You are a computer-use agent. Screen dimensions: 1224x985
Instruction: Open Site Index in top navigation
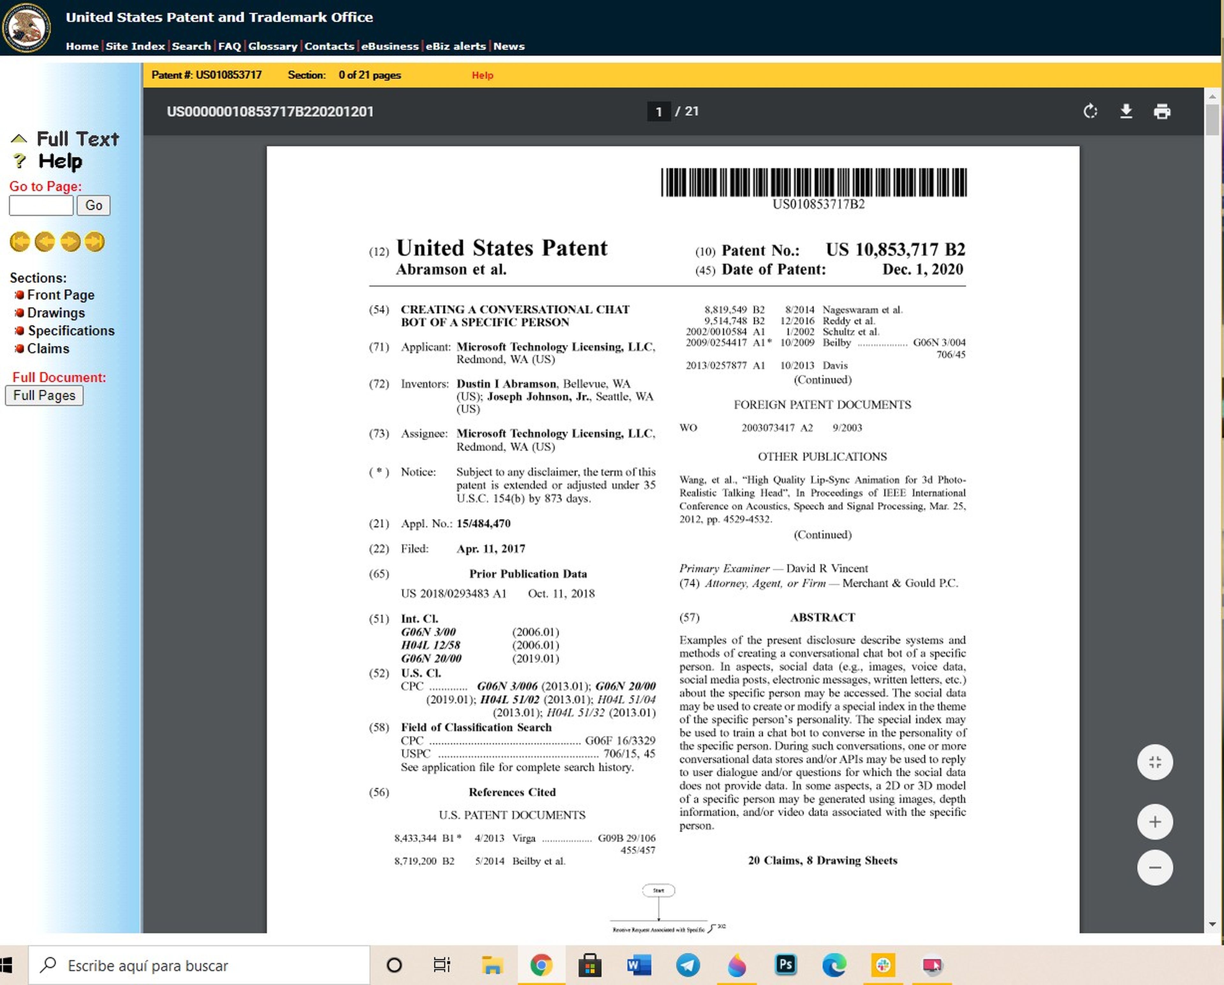click(x=135, y=46)
